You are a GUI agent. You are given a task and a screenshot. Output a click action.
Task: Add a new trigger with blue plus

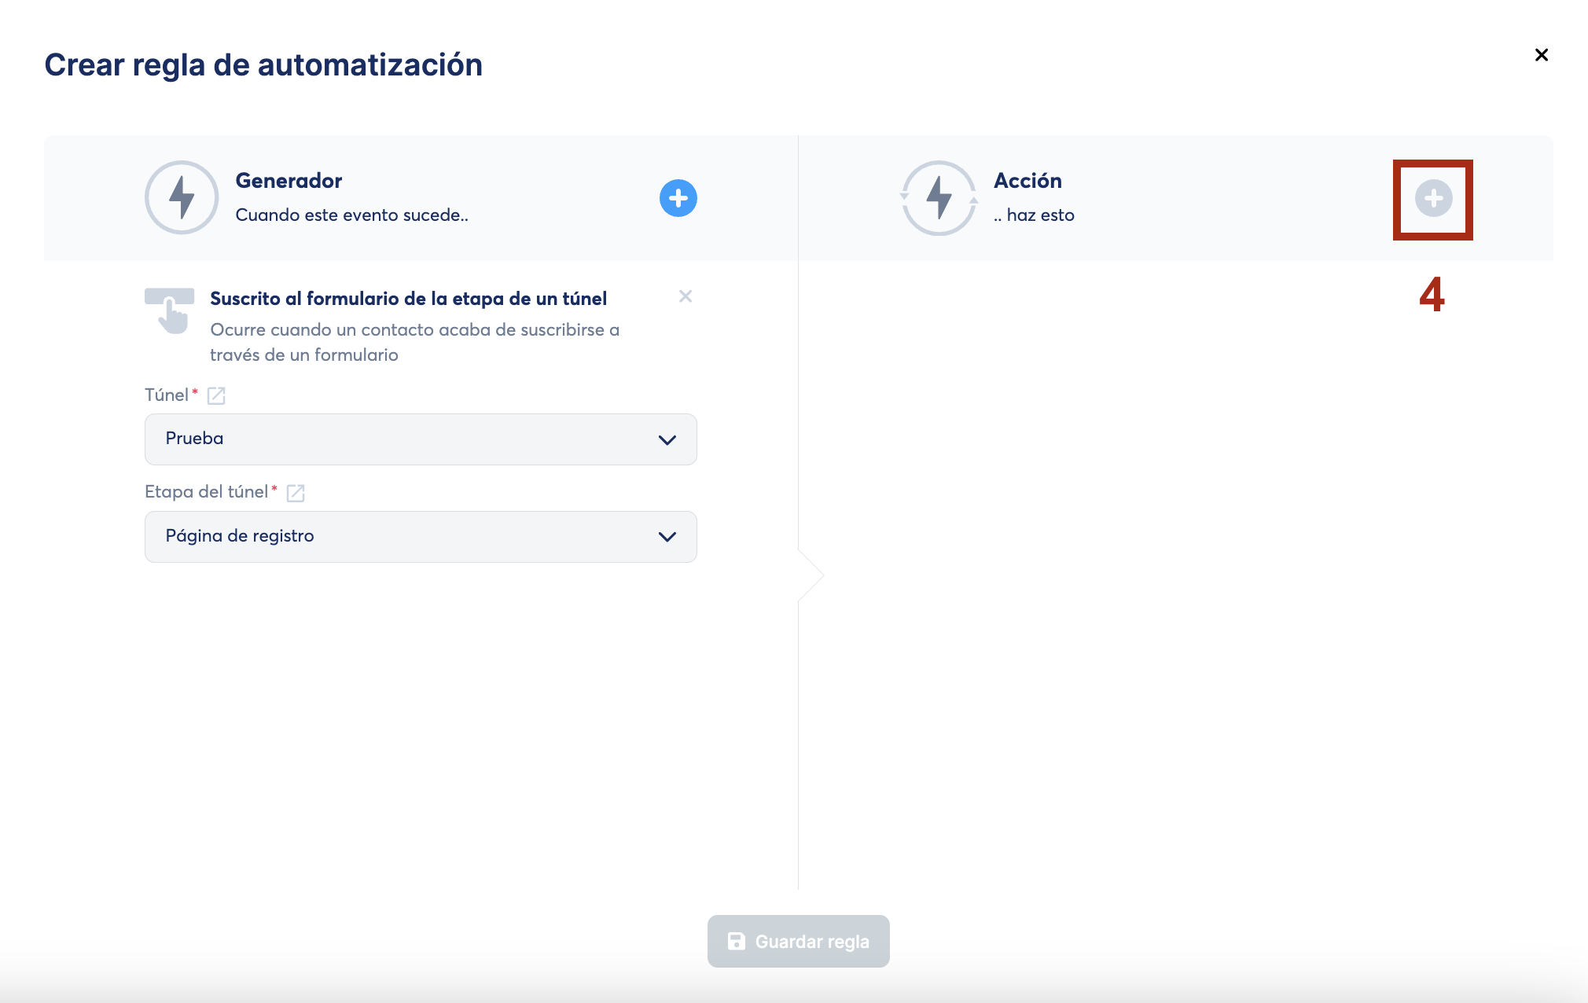tap(678, 198)
